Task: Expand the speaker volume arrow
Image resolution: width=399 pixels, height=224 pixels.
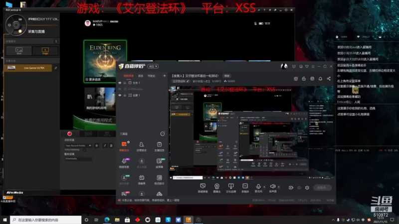Action: [279, 187]
